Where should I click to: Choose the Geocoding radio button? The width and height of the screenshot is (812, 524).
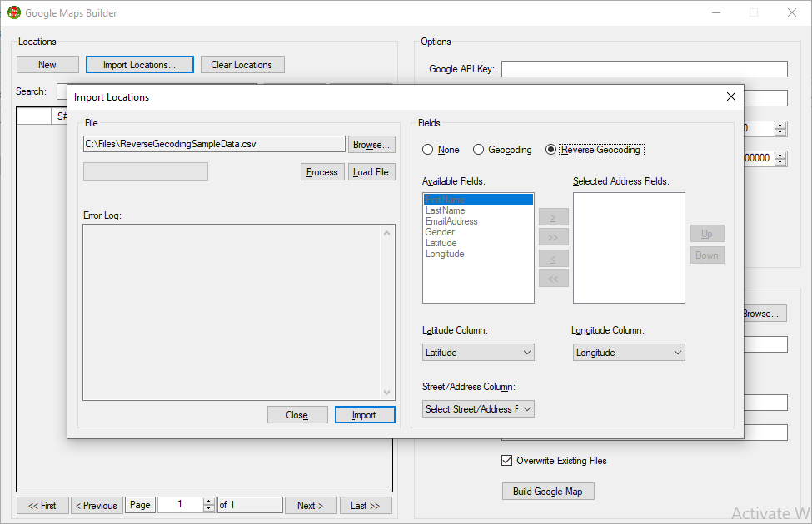click(478, 150)
